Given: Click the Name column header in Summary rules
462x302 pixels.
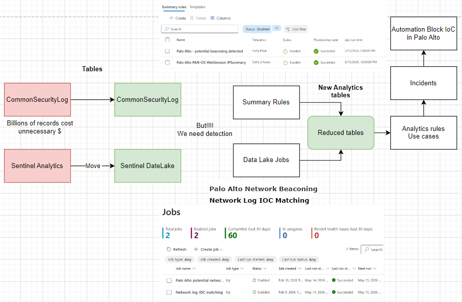Looking at the screenshot, I should [181, 40].
